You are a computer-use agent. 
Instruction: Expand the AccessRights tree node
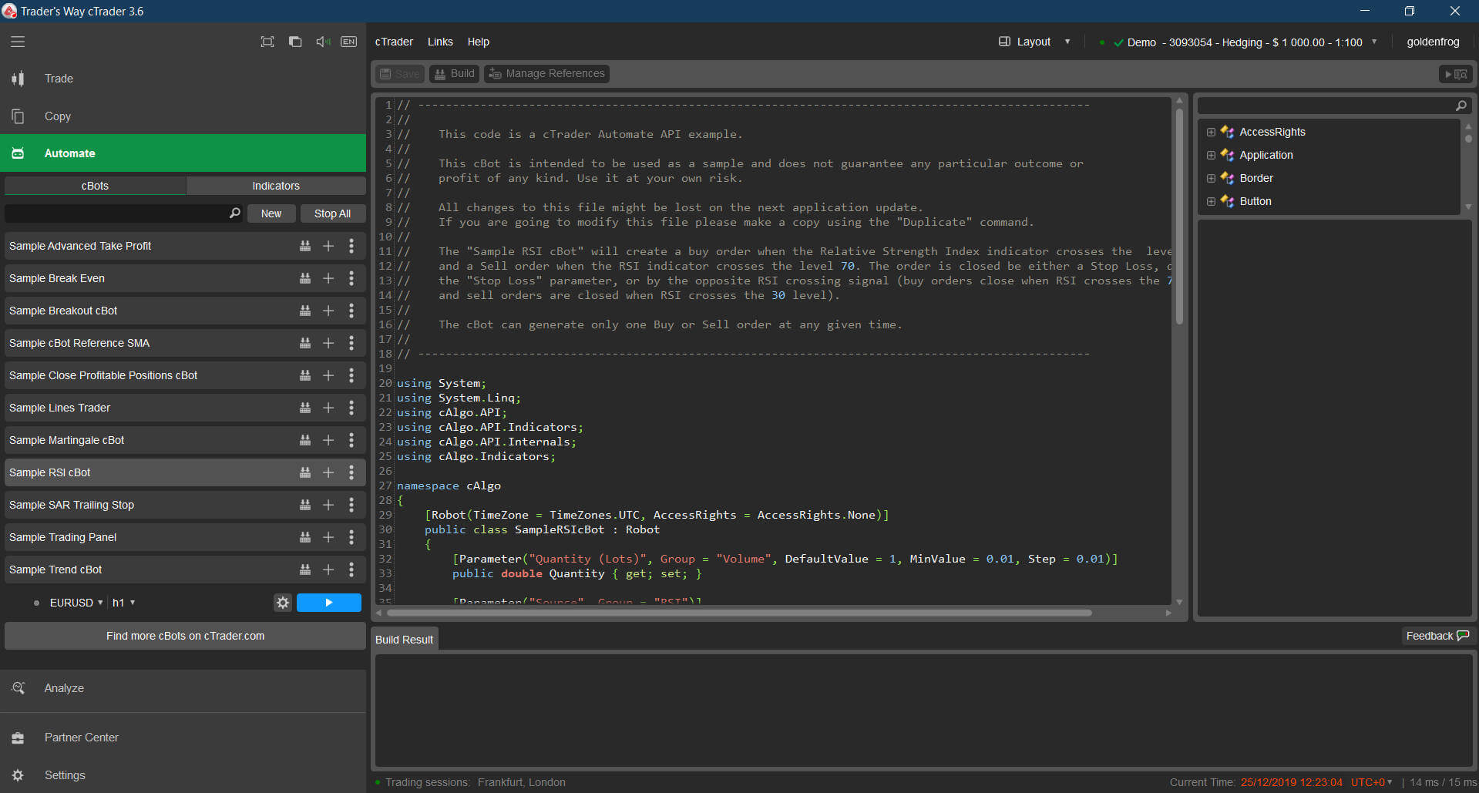[x=1211, y=132]
